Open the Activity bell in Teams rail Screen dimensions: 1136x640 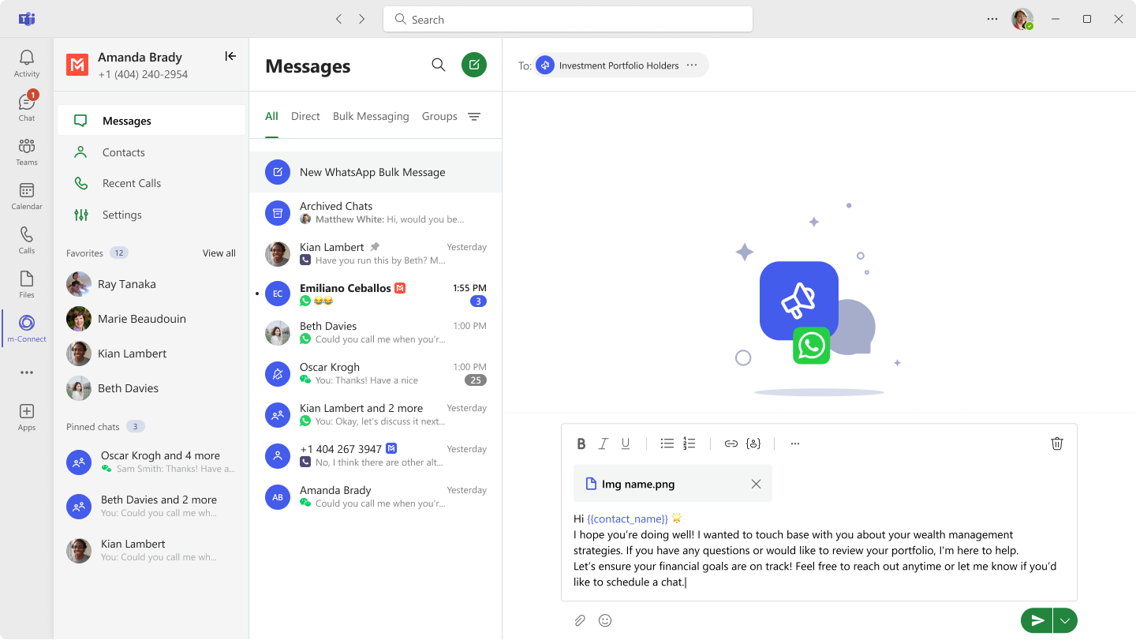click(x=27, y=63)
